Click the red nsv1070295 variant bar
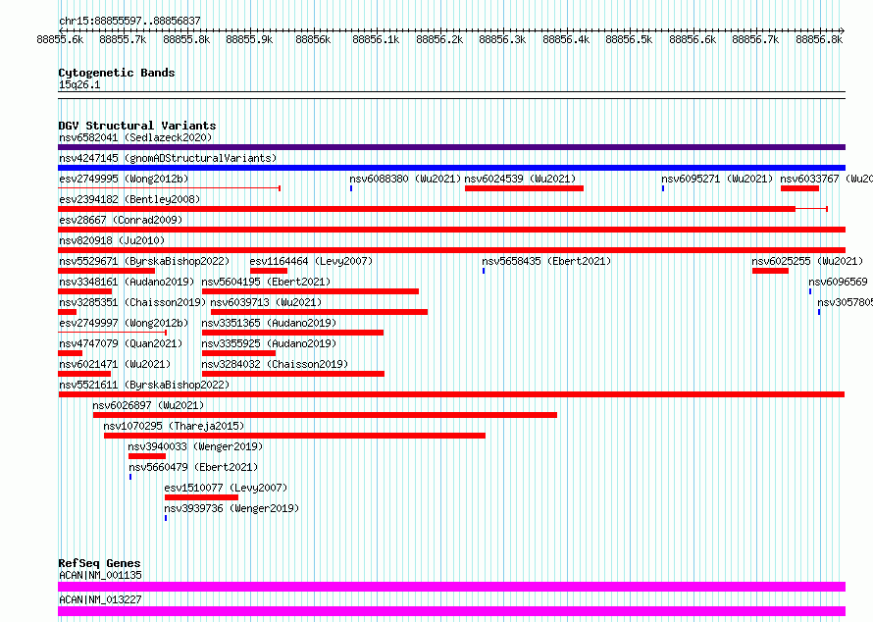Screen dimensions: 873x622 (294, 436)
